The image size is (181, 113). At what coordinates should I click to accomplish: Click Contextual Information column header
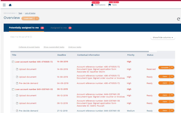pos(88,55)
